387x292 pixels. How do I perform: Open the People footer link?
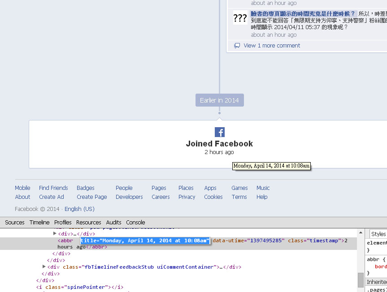click(x=124, y=188)
